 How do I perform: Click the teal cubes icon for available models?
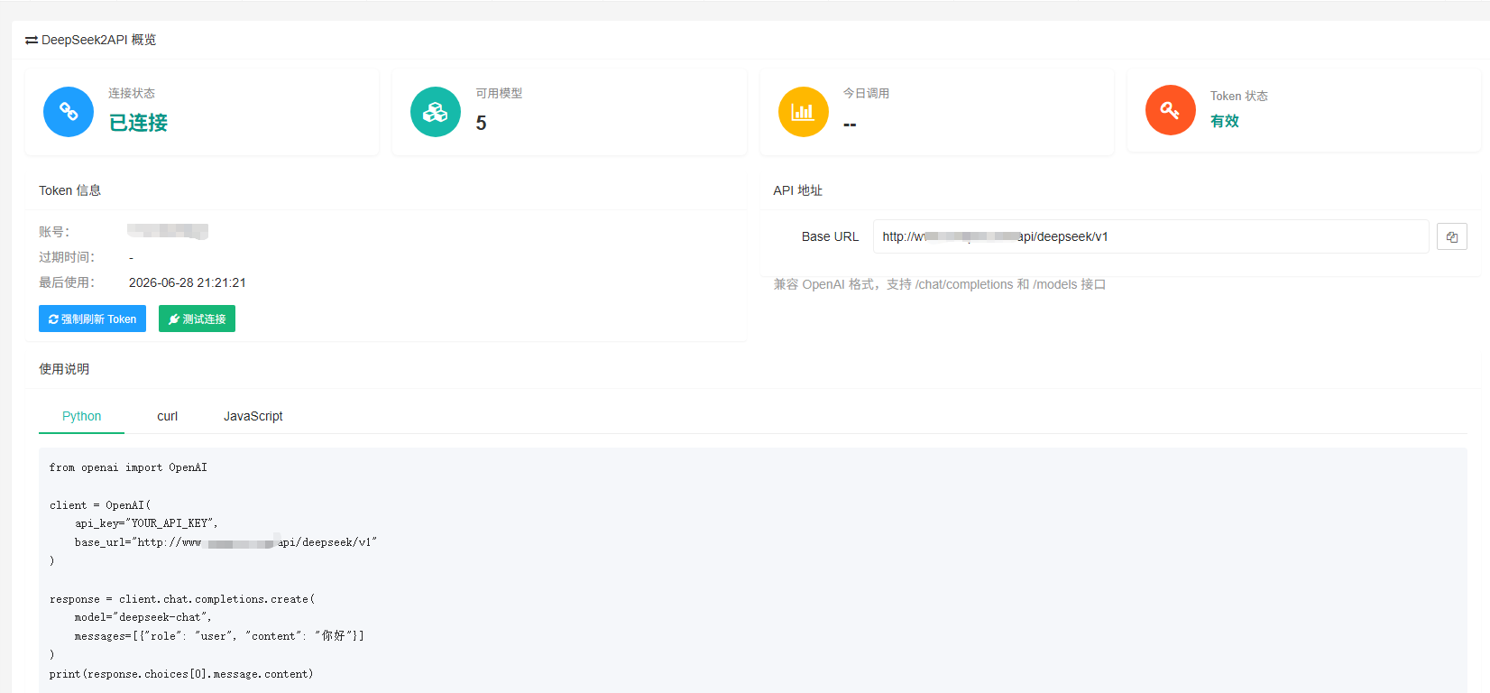click(436, 112)
